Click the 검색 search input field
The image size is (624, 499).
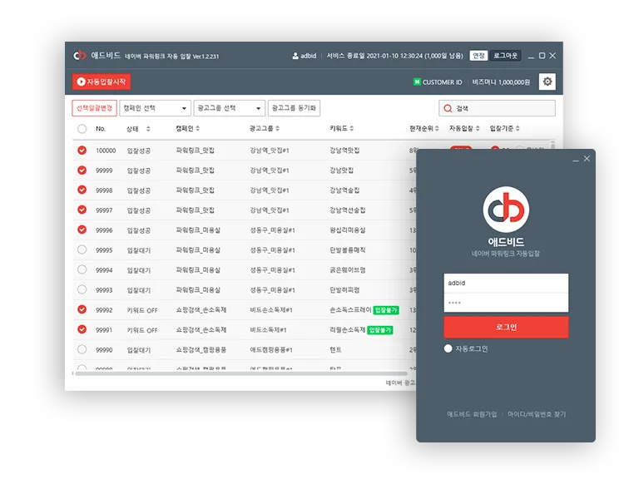click(x=497, y=108)
